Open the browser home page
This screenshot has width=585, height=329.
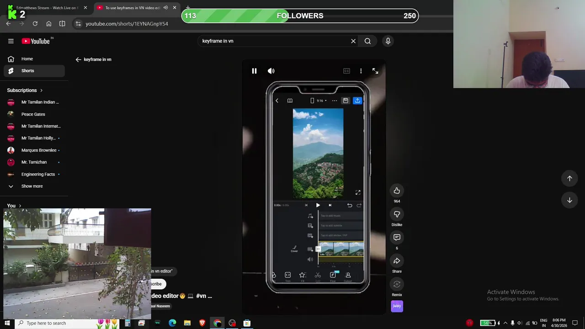coord(49,24)
